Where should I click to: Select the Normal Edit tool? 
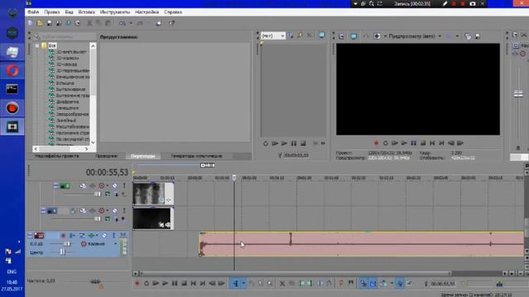pos(236,284)
